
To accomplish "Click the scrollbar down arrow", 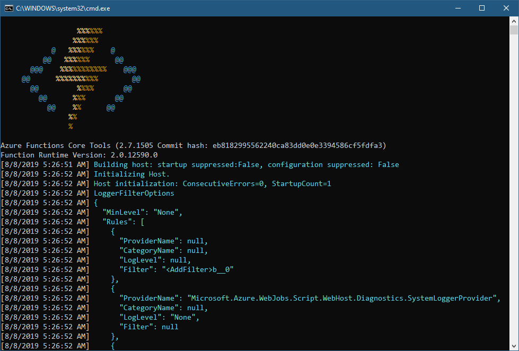I will click(x=514, y=346).
